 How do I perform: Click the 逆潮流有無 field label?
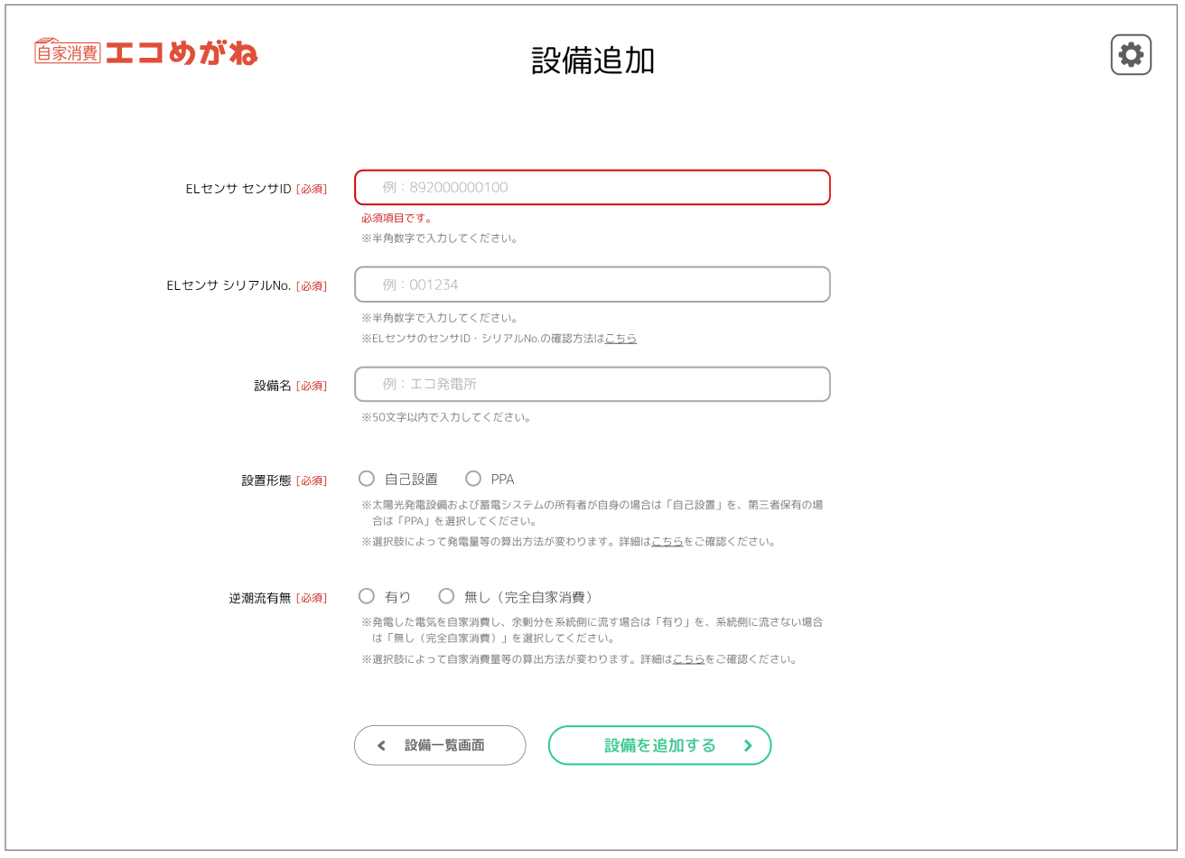(260, 598)
